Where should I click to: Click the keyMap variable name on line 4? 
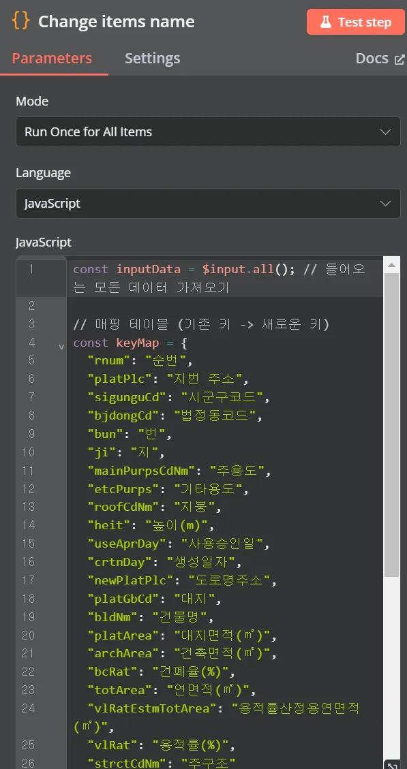tap(138, 343)
